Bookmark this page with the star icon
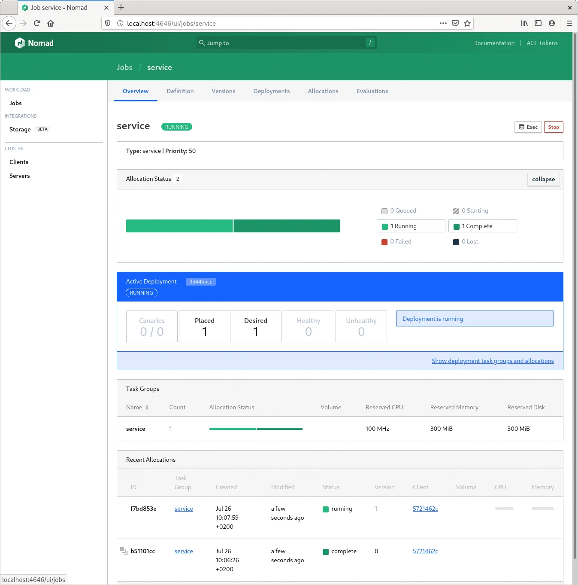 pyautogui.click(x=467, y=23)
